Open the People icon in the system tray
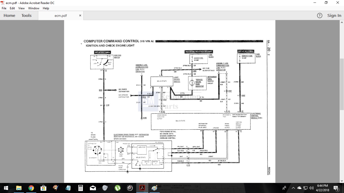344x193 pixels. (x=284, y=188)
